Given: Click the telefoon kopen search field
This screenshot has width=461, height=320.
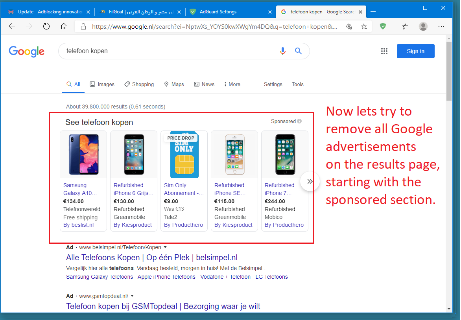Looking at the screenshot, I should [169, 51].
